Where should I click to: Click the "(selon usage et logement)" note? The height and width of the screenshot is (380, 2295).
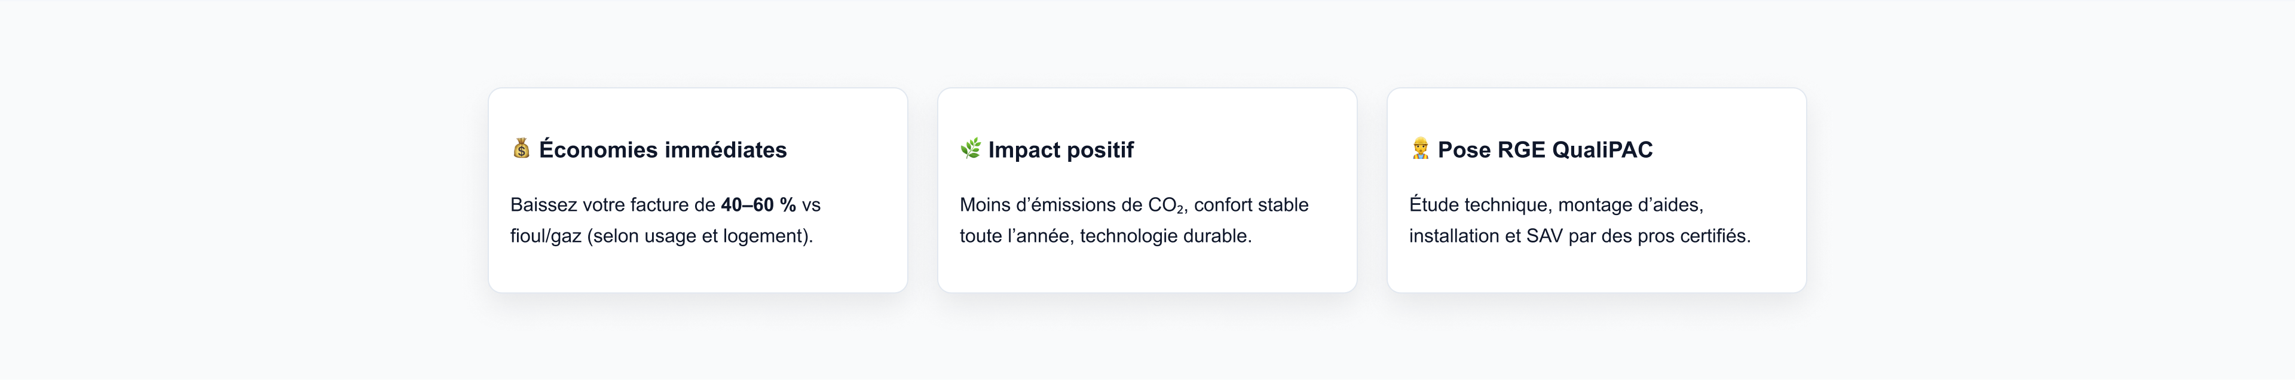tap(699, 236)
